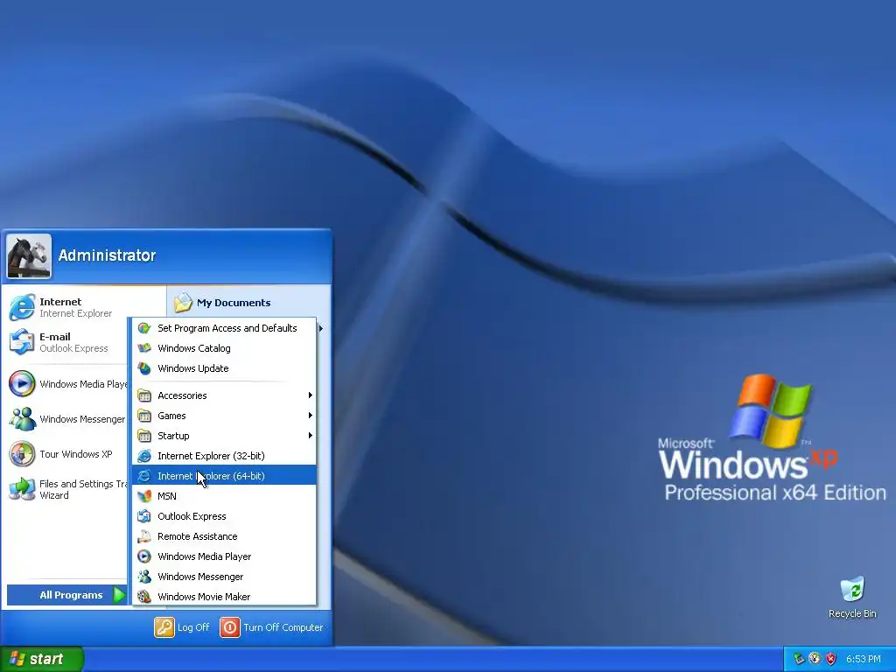Expand the All Programs green arrow

tap(119, 595)
